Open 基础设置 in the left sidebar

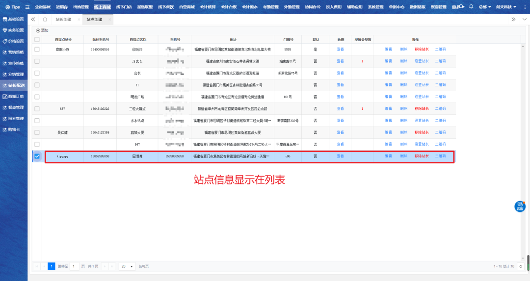point(13,19)
